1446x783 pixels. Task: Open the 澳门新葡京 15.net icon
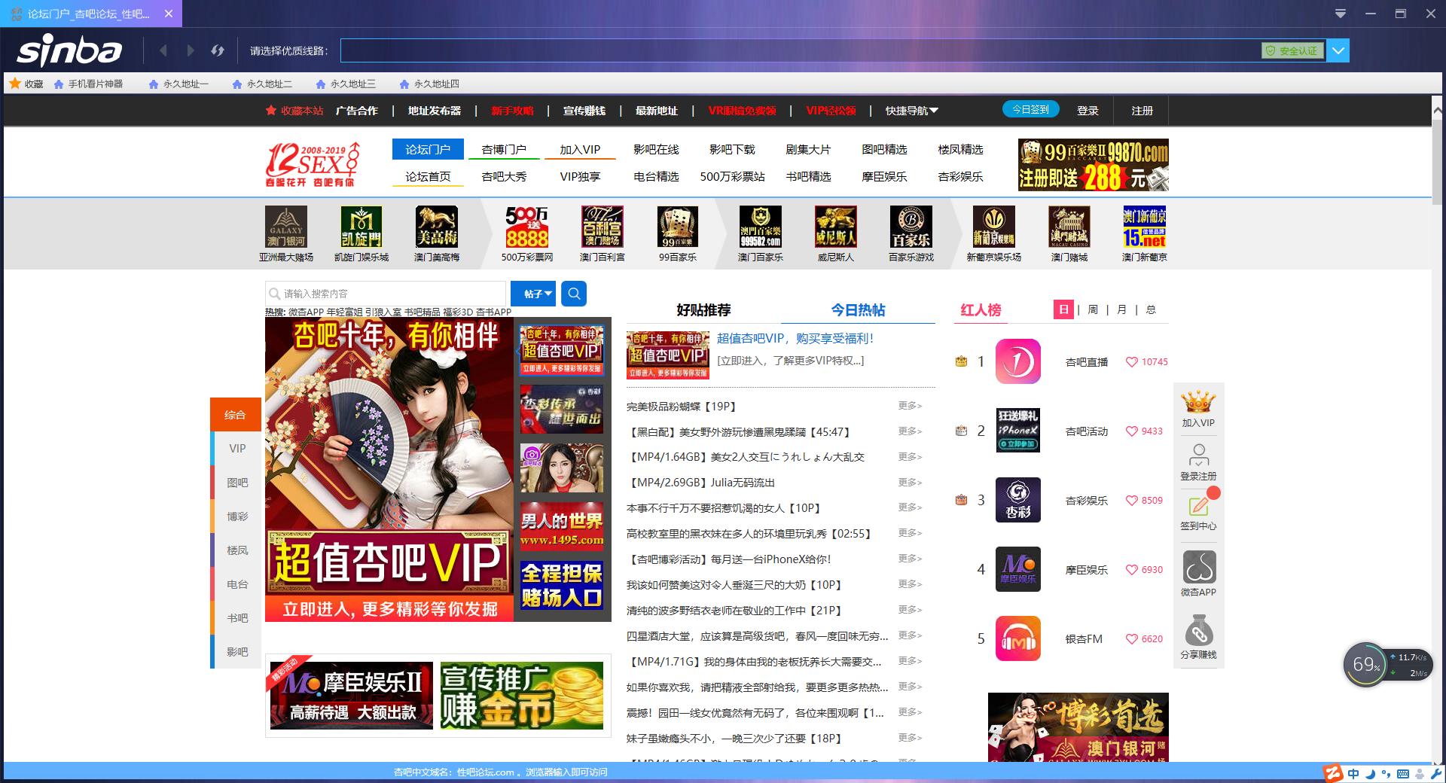coord(1145,227)
